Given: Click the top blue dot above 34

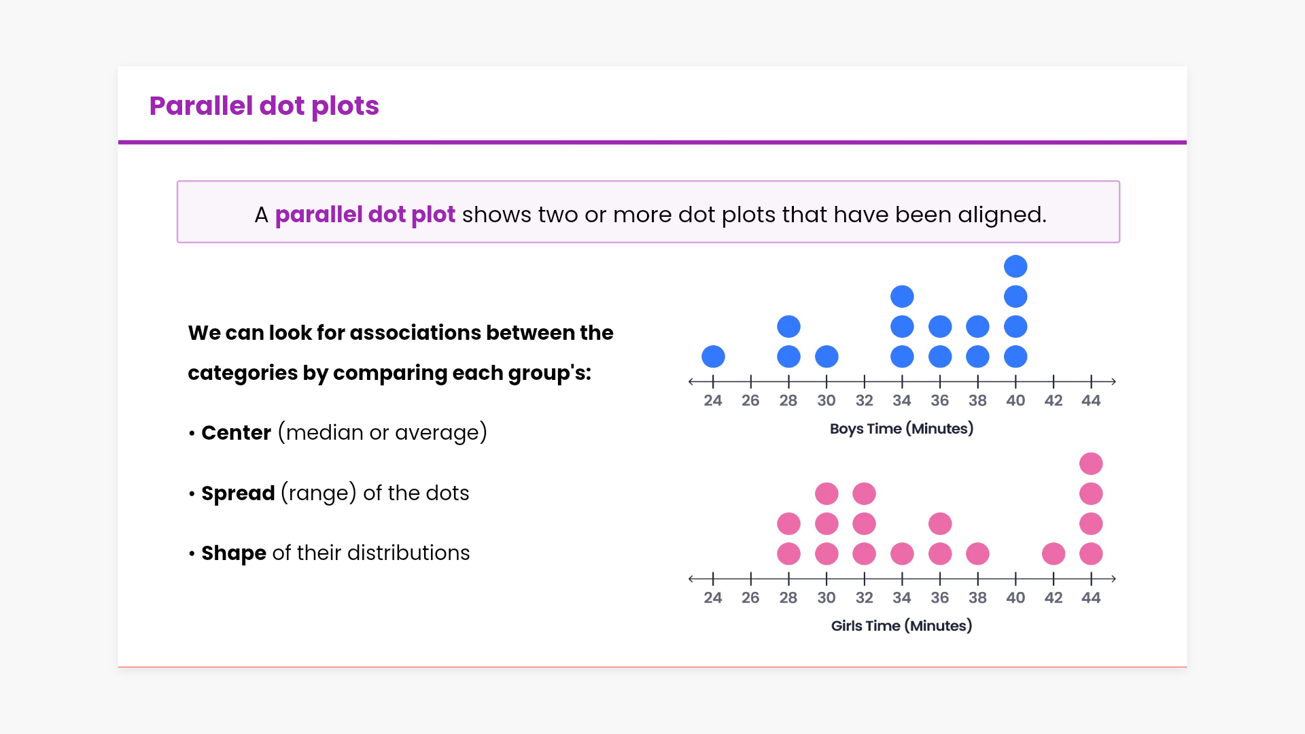Looking at the screenshot, I should [x=902, y=296].
